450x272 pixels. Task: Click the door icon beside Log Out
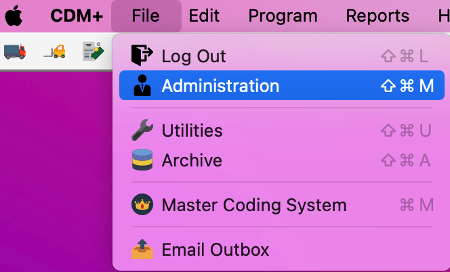(x=142, y=56)
